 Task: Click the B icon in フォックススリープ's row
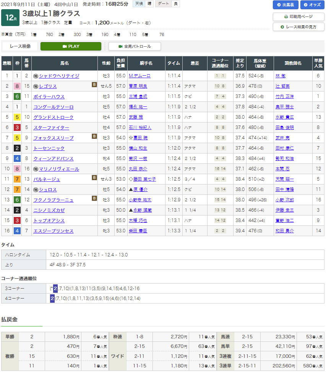click(94, 136)
